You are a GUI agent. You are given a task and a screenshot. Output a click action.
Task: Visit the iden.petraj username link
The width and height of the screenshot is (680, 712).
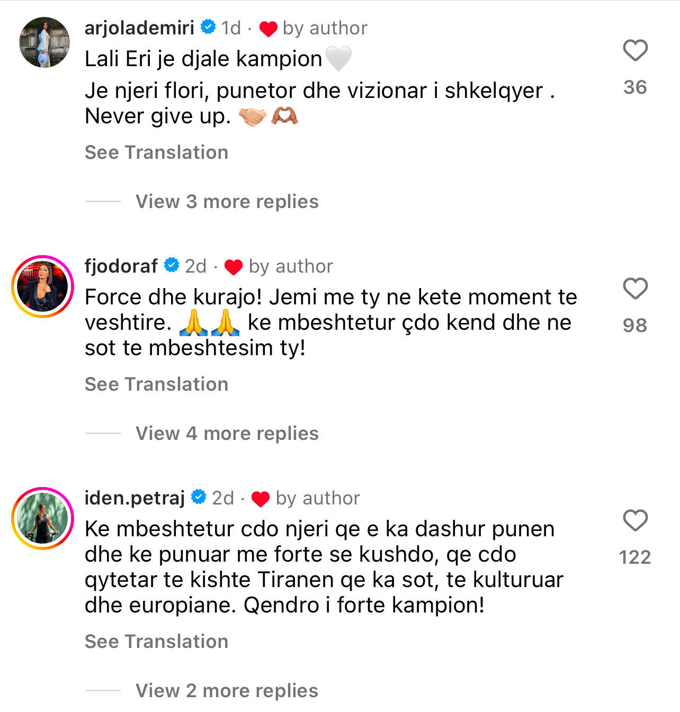tap(135, 498)
